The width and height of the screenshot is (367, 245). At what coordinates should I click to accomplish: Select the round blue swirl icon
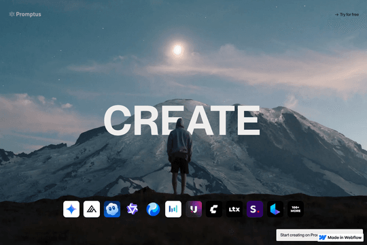point(153,209)
